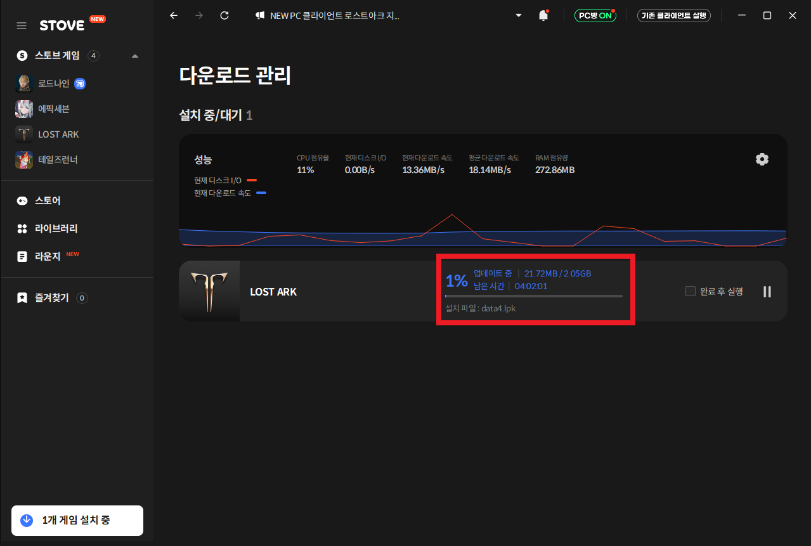Go to 스토어 menu
The height and width of the screenshot is (546, 811).
point(48,200)
